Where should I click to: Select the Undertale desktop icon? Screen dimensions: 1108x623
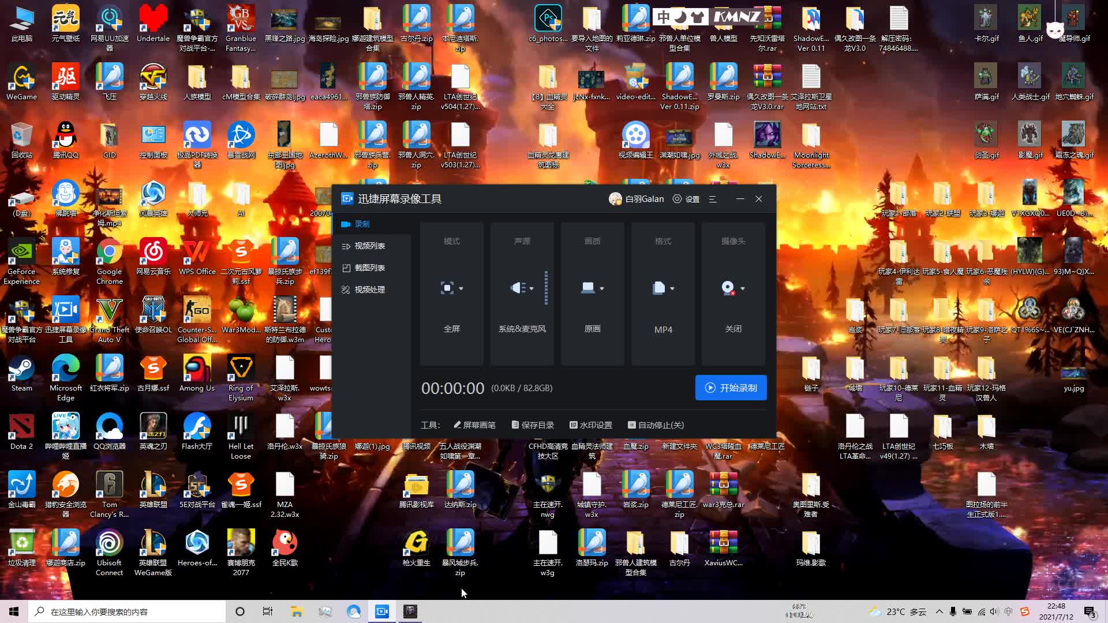pos(154,24)
